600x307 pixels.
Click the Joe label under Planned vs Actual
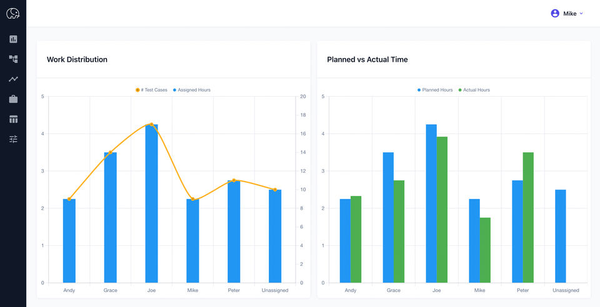pos(437,291)
